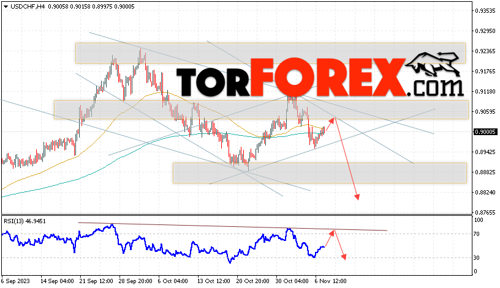The height and width of the screenshot is (288, 500).
Task: Select the 30 Oct 04:00 time label
Action: [x=292, y=281]
